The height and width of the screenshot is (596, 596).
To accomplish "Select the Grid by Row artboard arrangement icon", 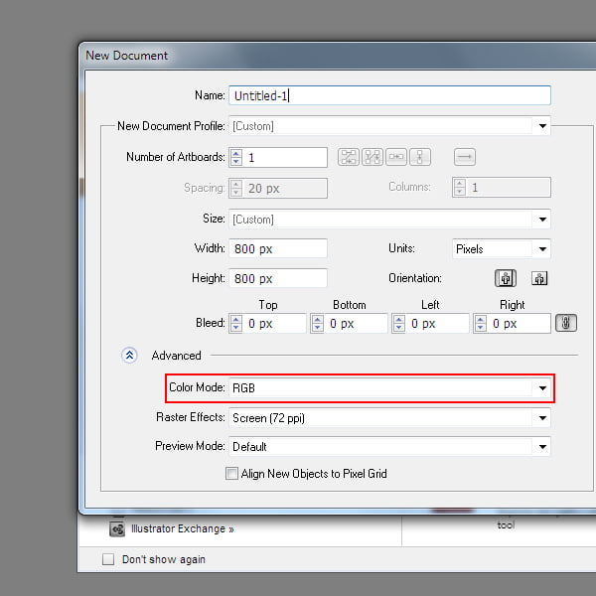I will pos(349,157).
